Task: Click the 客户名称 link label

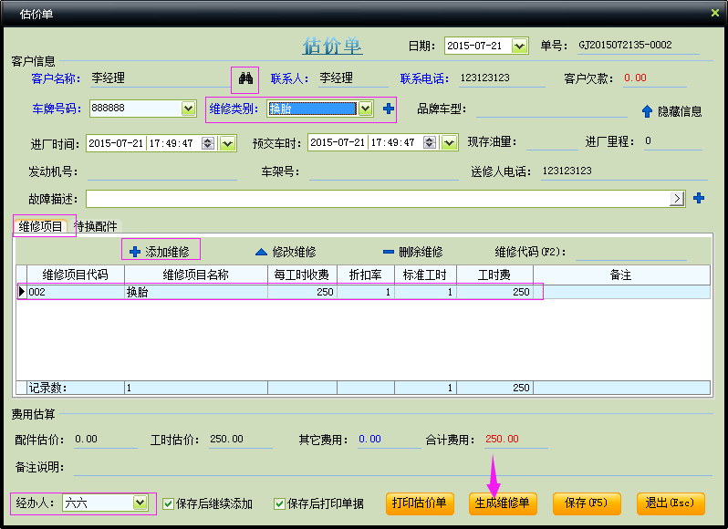Action: [x=57, y=78]
